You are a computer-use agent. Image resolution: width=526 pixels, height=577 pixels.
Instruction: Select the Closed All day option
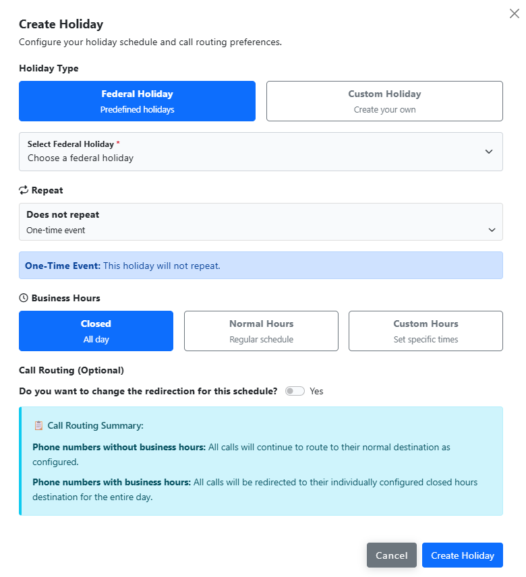coord(96,331)
